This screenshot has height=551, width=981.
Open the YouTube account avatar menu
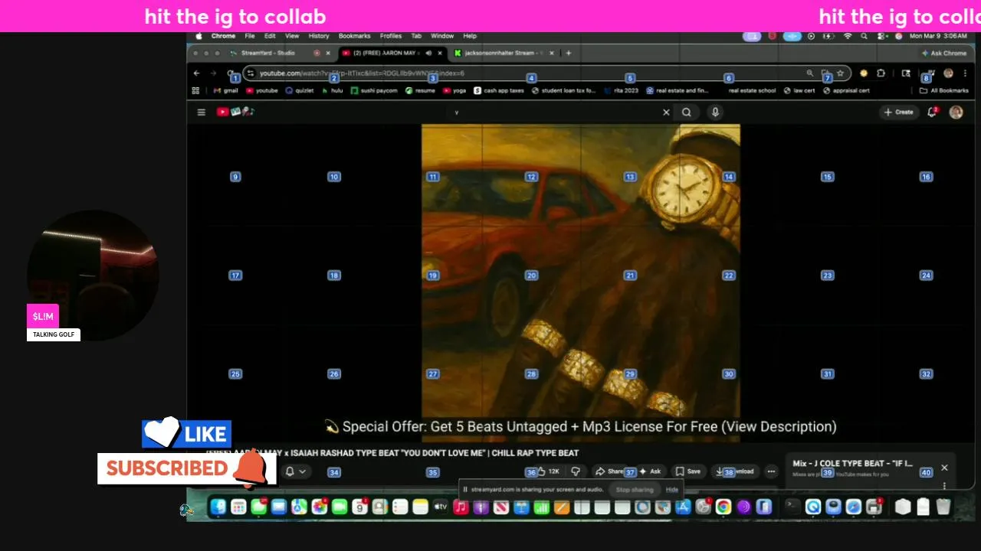pos(956,112)
